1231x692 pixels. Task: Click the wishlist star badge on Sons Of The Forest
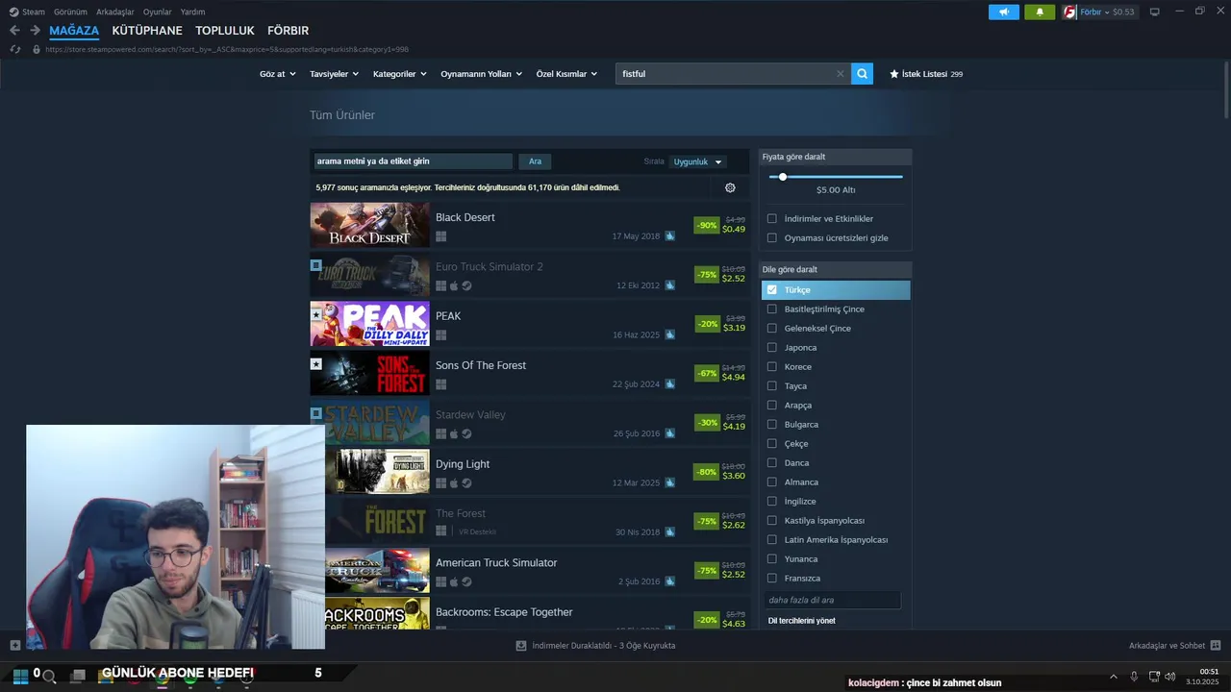click(x=315, y=364)
